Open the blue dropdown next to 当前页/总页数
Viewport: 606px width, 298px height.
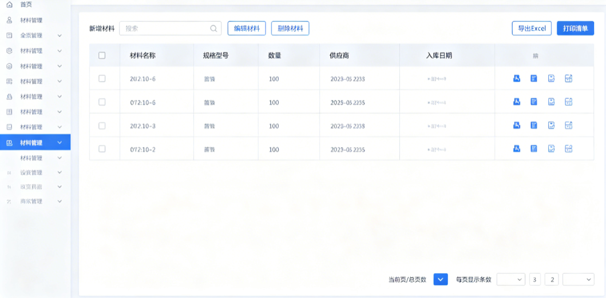(x=441, y=280)
